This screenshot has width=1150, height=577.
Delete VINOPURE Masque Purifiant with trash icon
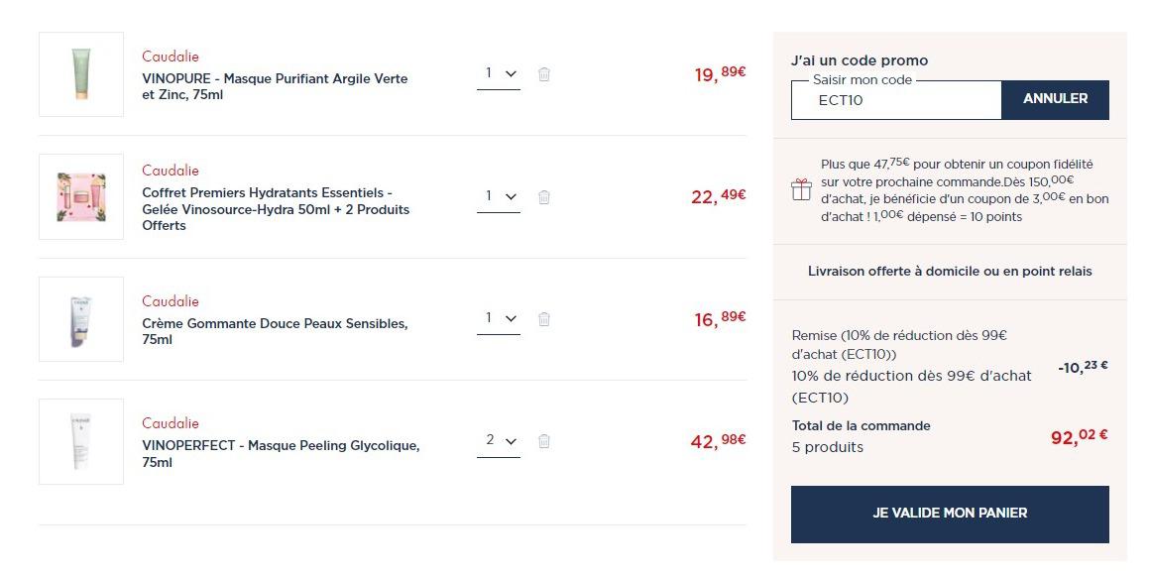pos(544,74)
